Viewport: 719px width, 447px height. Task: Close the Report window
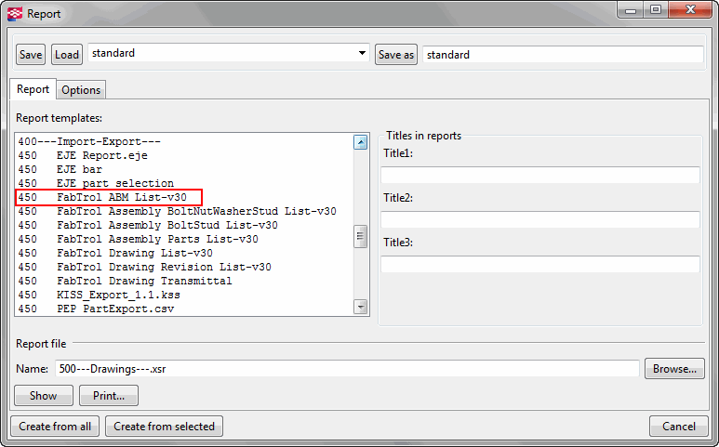pyautogui.click(x=690, y=10)
